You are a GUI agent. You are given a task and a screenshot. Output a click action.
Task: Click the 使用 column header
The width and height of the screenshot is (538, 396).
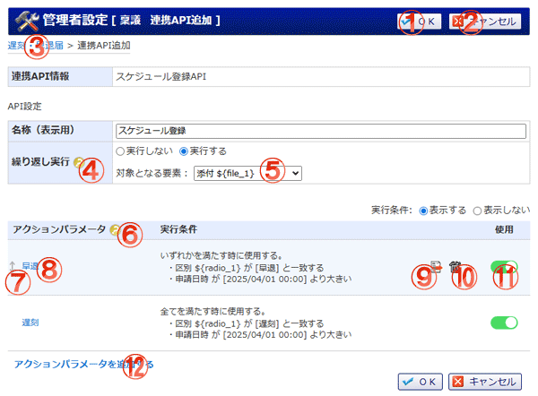504,229
